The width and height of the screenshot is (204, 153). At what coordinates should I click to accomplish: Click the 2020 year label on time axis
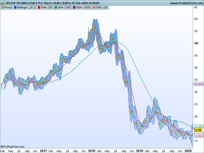[x=188, y=151]
